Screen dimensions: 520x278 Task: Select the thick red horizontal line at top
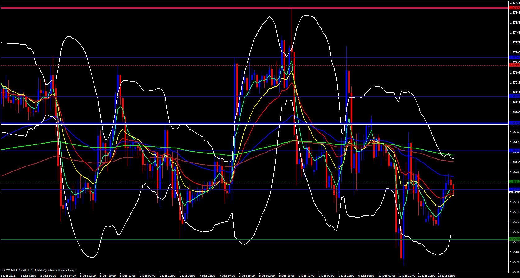[x=249, y=8]
